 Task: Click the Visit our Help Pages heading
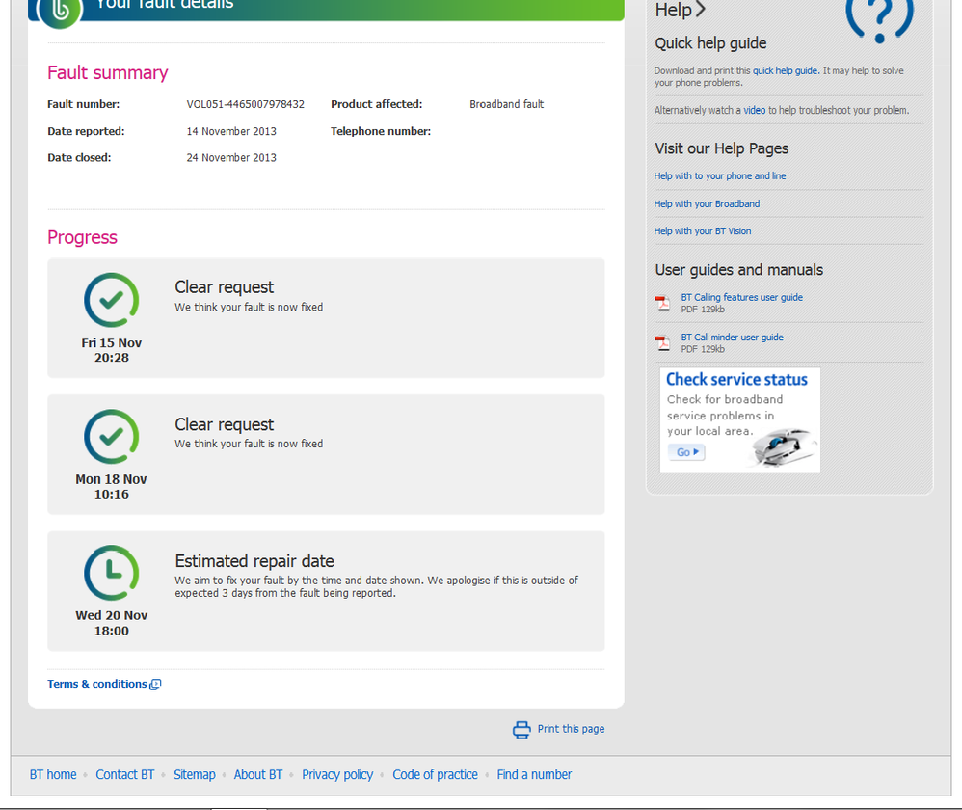click(722, 148)
